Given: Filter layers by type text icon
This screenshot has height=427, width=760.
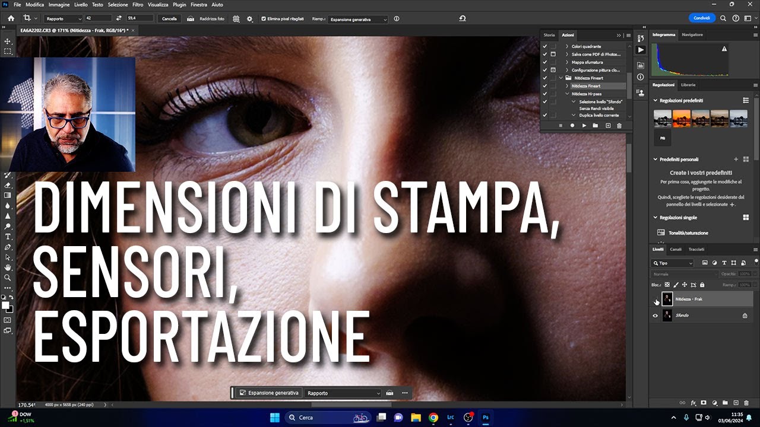Looking at the screenshot, I should [724, 263].
